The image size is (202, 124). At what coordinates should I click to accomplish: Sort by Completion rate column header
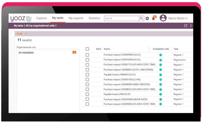point(161,49)
